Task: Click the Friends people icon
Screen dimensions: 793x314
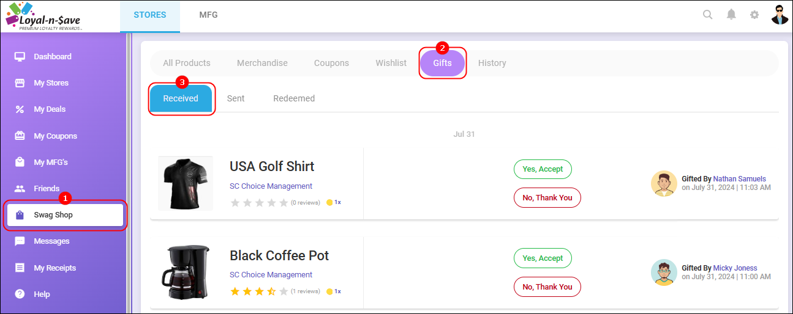Action: point(20,189)
